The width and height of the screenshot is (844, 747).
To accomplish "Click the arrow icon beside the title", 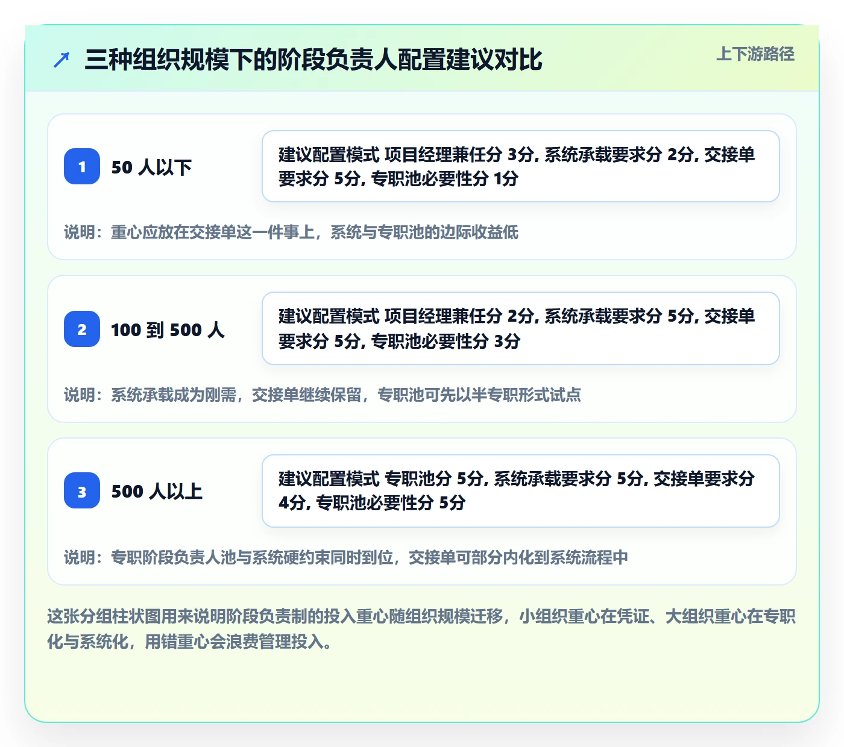I will click(61, 60).
